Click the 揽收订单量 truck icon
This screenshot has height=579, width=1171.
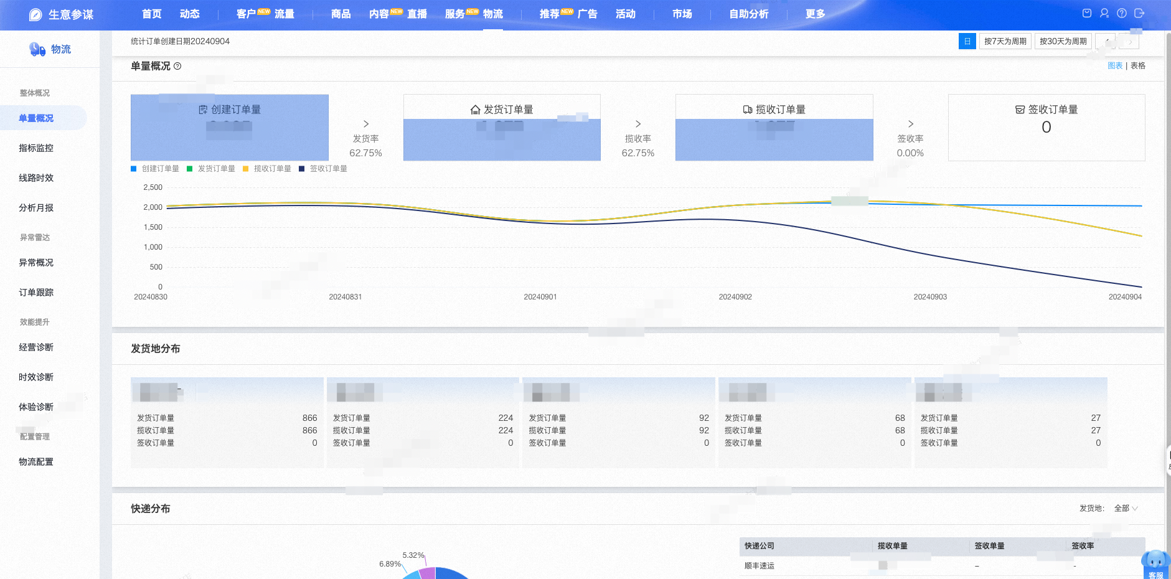[x=748, y=110]
